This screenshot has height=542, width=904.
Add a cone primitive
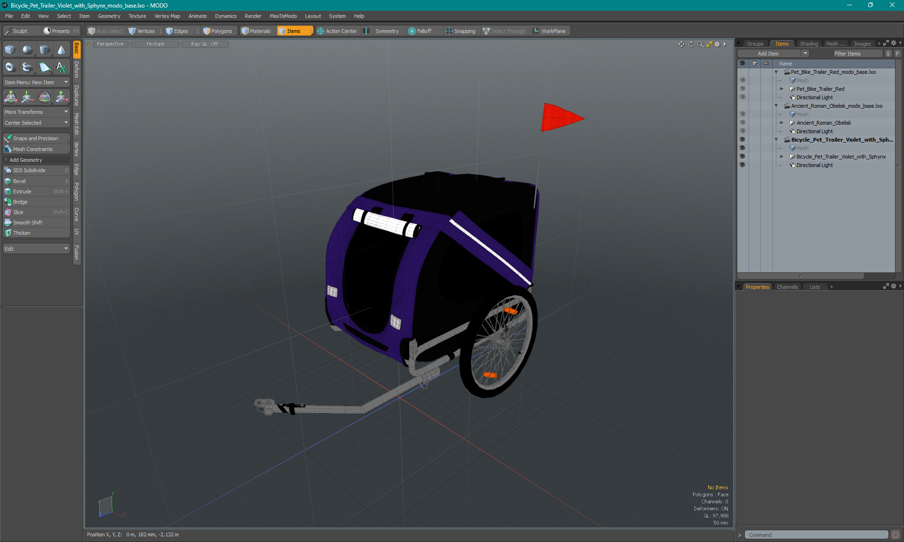point(61,50)
